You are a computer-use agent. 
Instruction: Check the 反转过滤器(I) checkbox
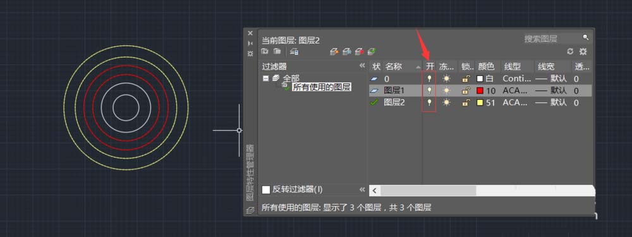coord(266,190)
